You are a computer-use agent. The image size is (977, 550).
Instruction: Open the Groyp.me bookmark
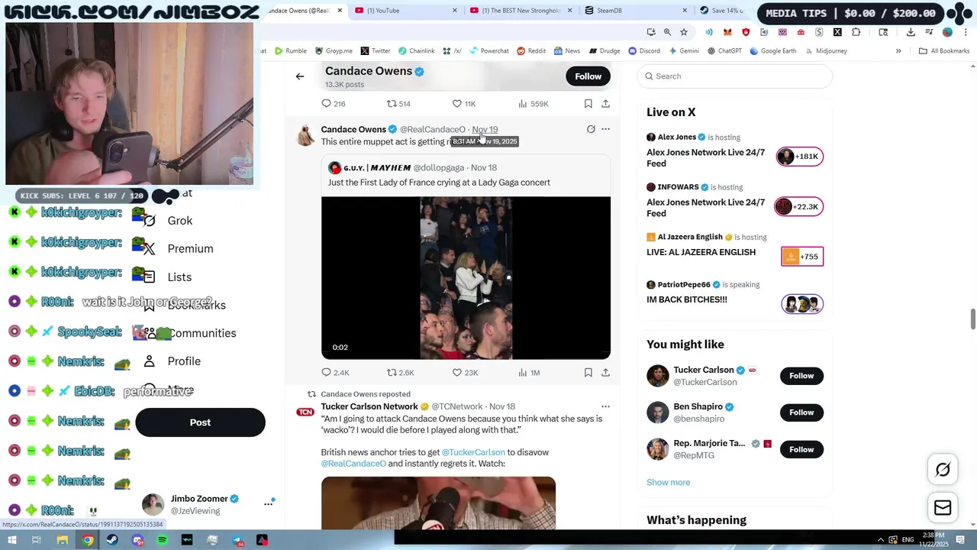pos(334,51)
